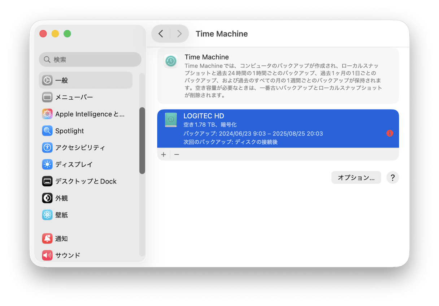Click the red warning icon on LOGITEC HD

[390, 133]
